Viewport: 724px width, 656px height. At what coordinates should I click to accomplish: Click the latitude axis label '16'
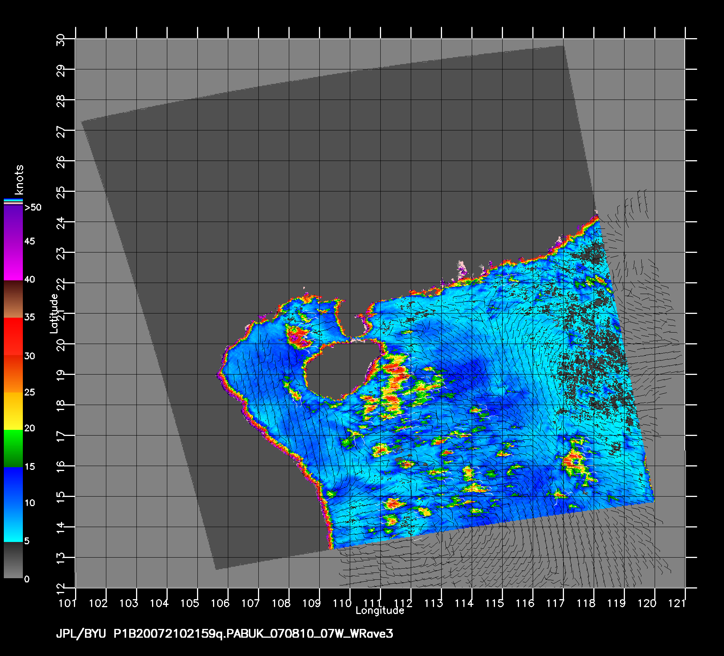point(61,467)
